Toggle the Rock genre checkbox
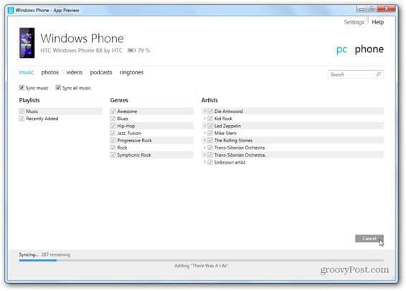 pyautogui.click(x=113, y=147)
